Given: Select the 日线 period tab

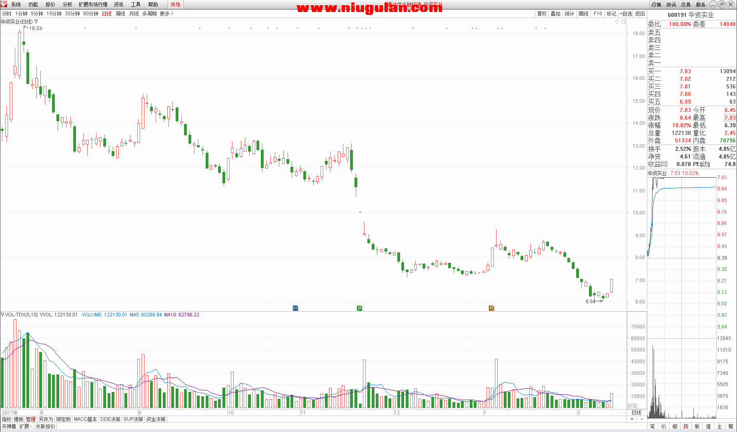Looking at the screenshot, I should tap(107, 14).
